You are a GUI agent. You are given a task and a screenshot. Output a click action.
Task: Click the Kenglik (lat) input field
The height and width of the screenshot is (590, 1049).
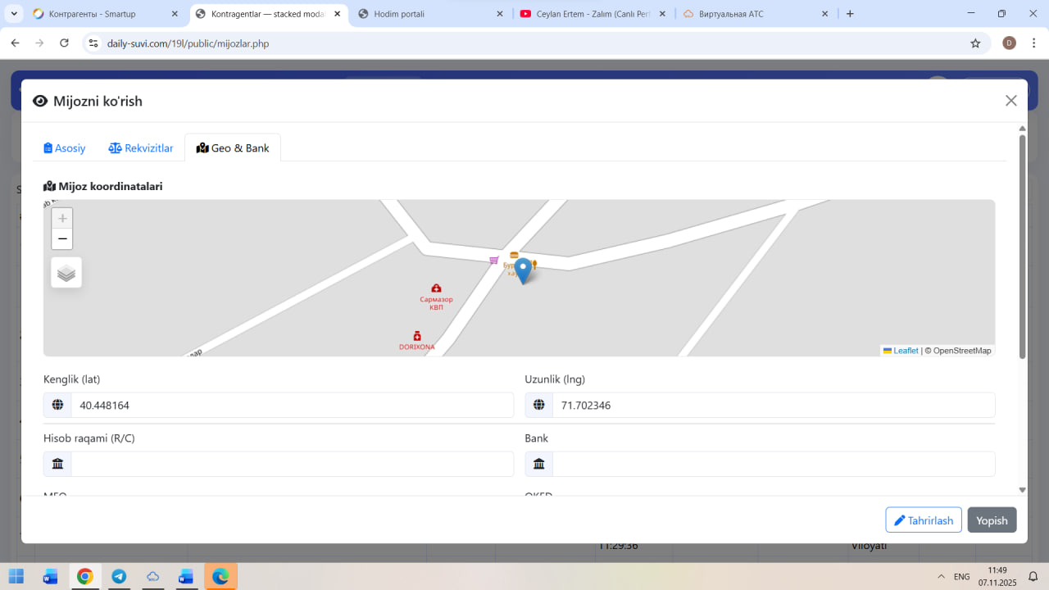pyautogui.click(x=291, y=405)
